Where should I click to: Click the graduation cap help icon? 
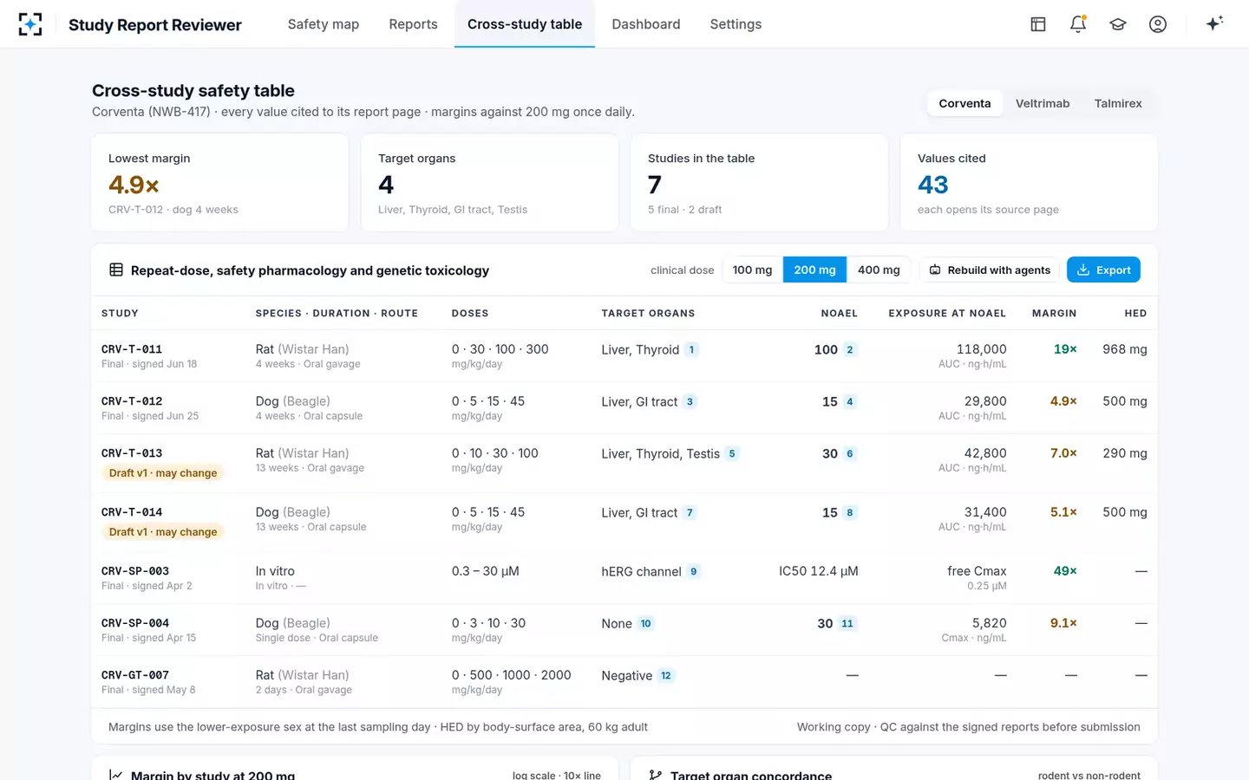tap(1118, 24)
